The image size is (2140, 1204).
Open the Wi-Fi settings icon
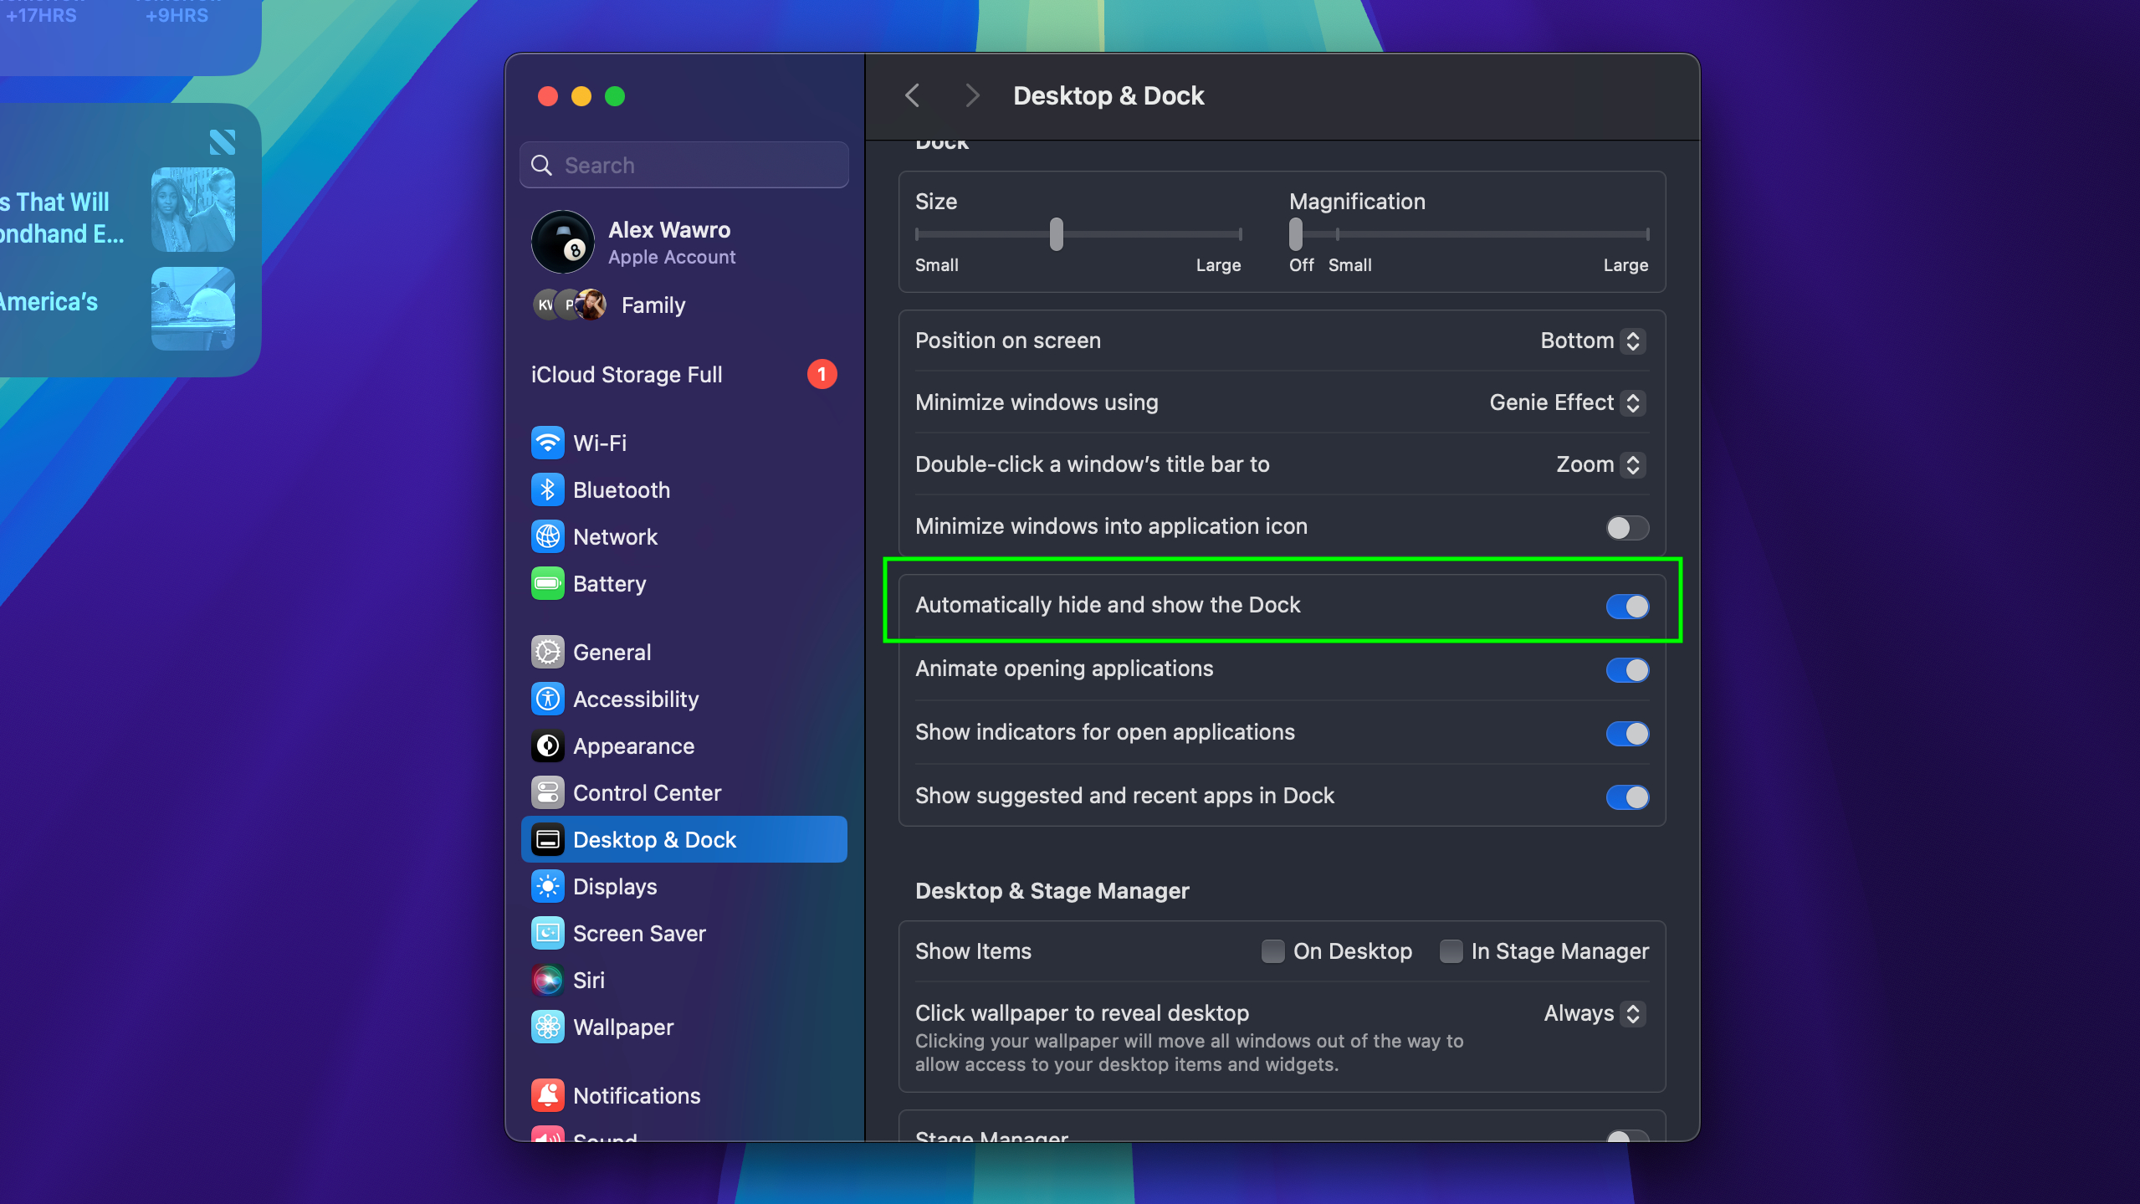tap(548, 443)
